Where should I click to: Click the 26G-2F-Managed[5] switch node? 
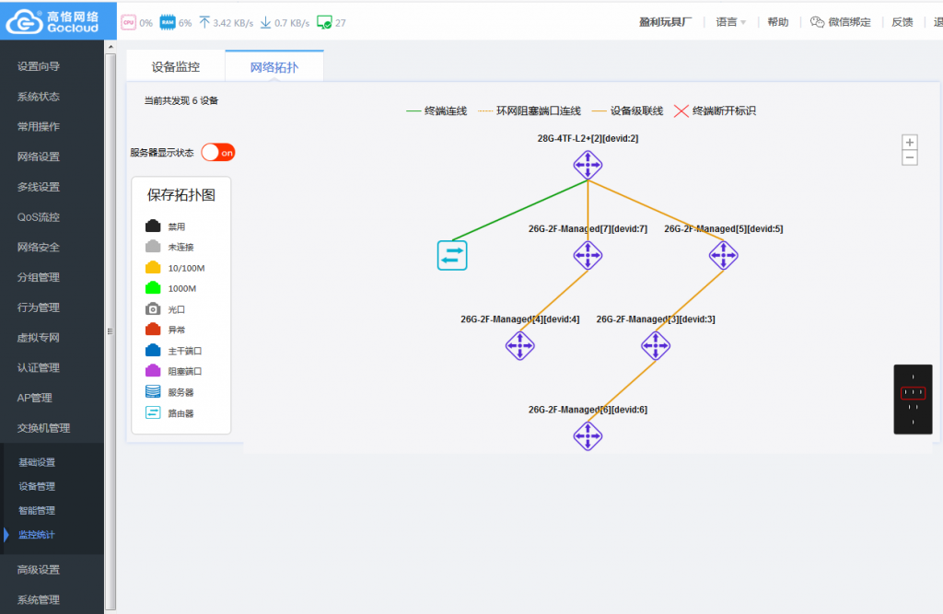tap(723, 255)
